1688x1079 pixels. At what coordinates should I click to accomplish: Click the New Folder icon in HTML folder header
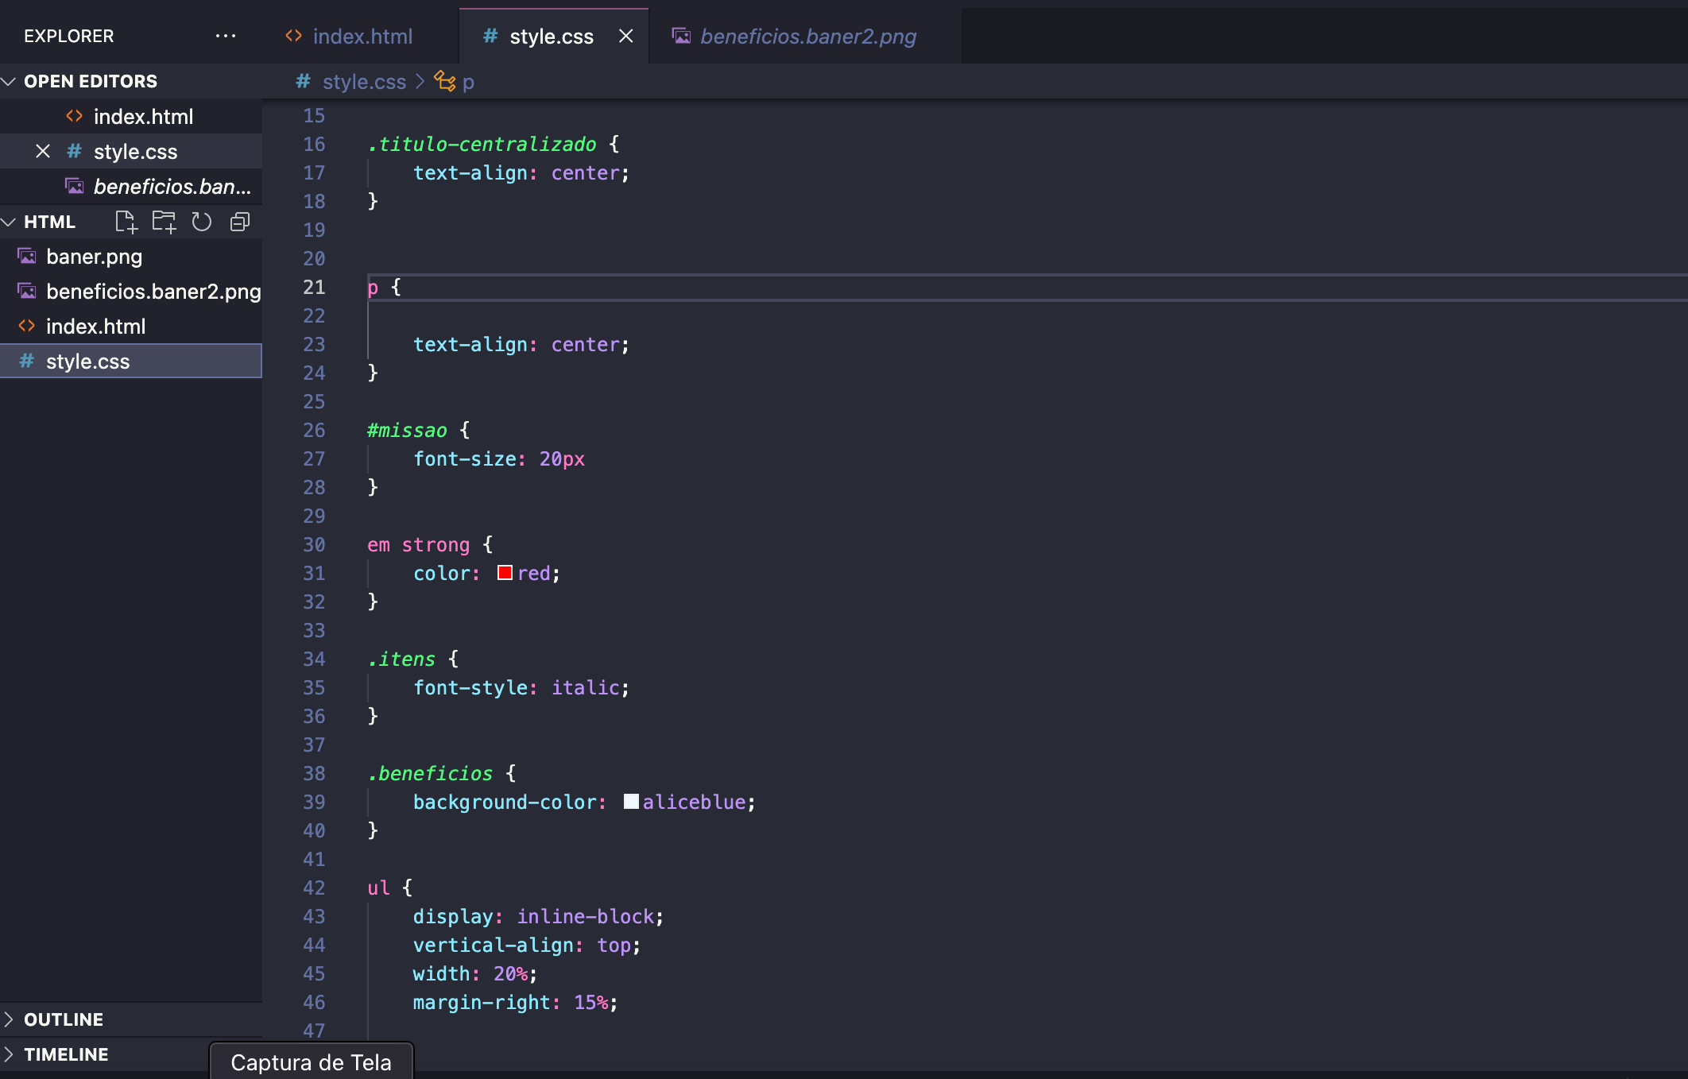pos(164,222)
